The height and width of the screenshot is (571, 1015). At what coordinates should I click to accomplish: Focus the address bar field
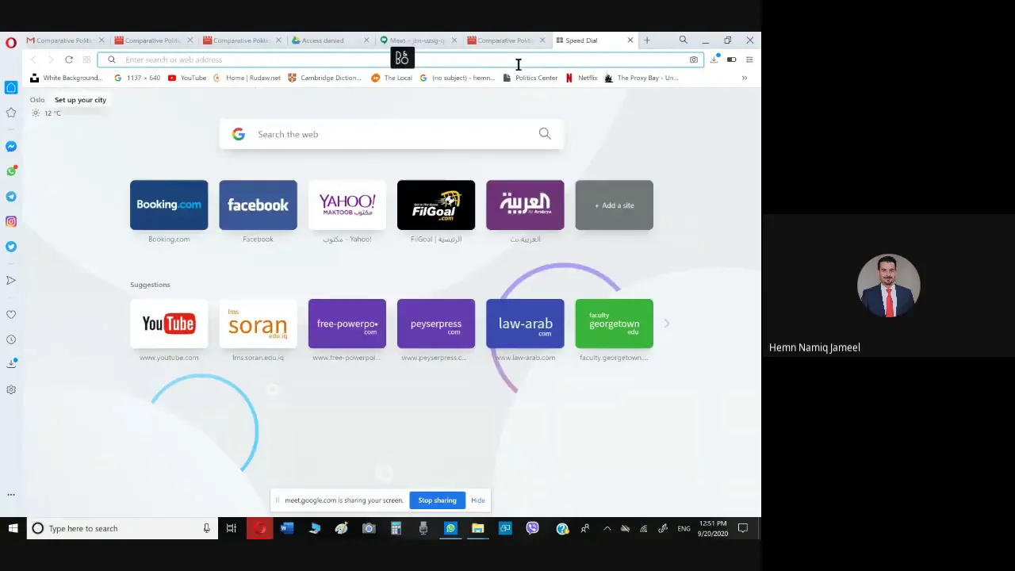tap(400, 59)
